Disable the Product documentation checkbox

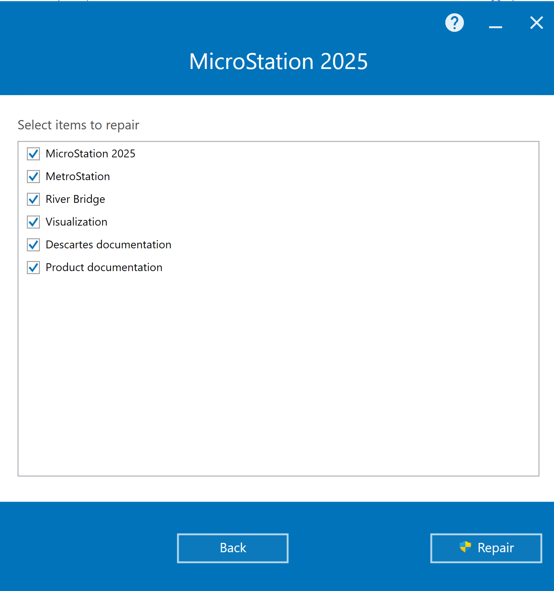(x=34, y=267)
